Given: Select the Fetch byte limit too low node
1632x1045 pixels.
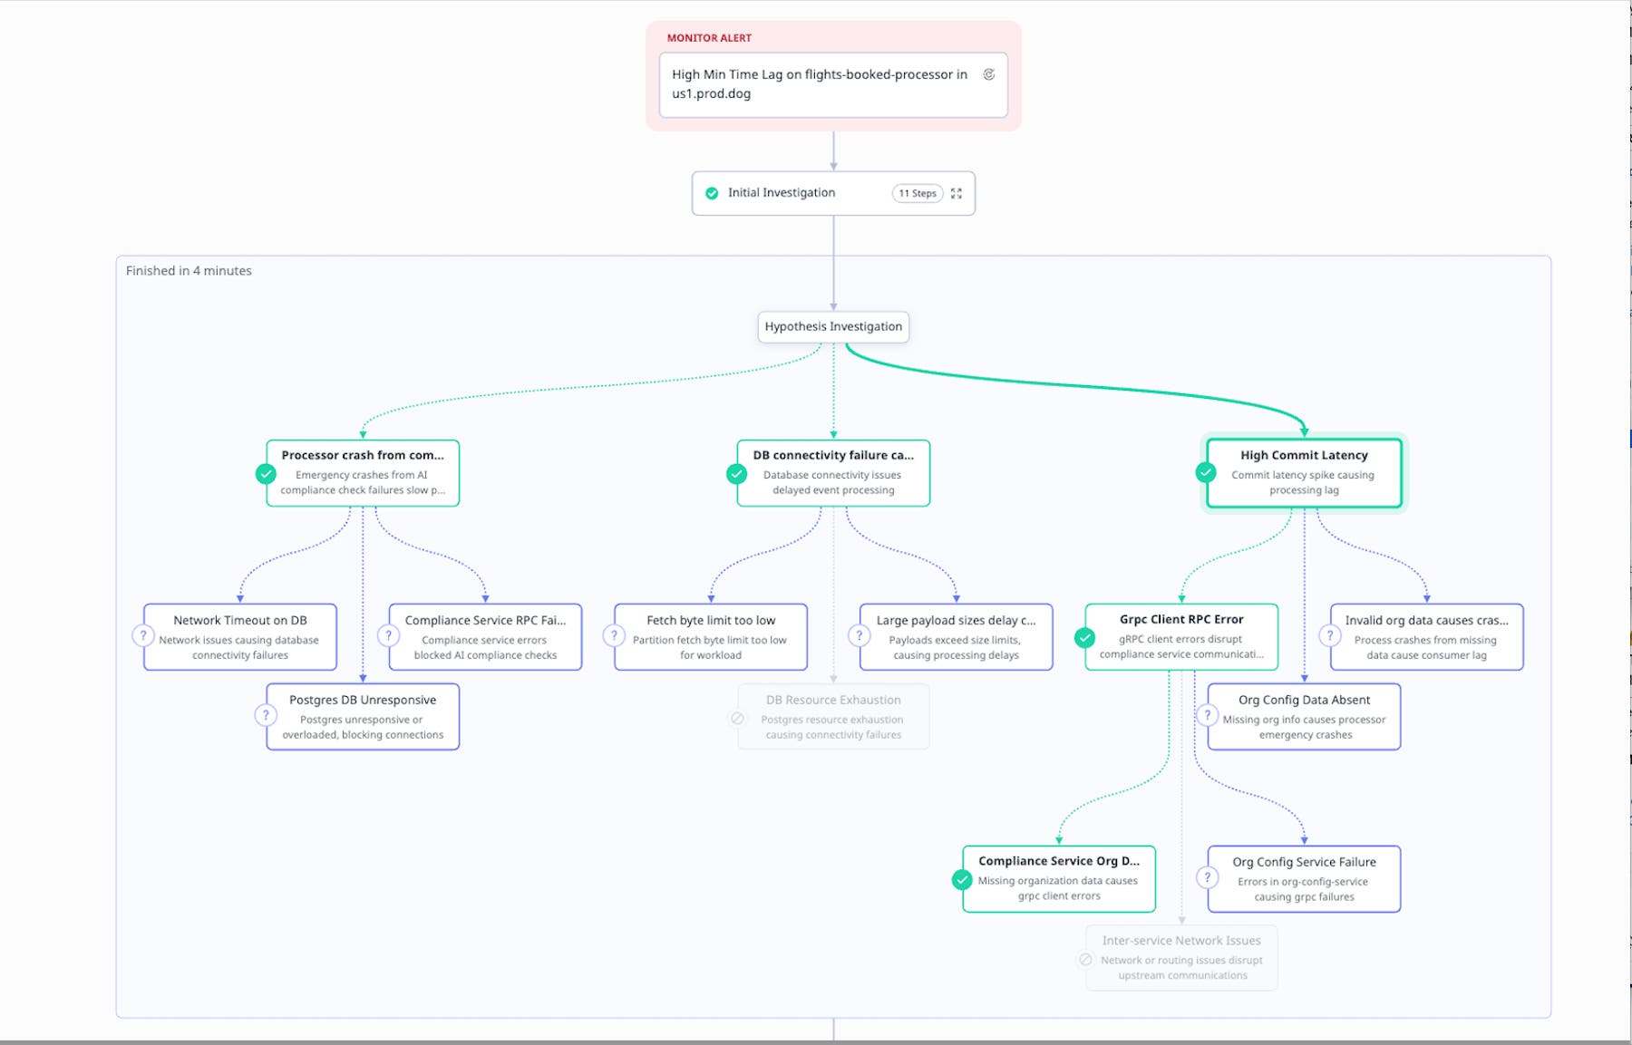Looking at the screenshot, I should click(x=711, y=637).
